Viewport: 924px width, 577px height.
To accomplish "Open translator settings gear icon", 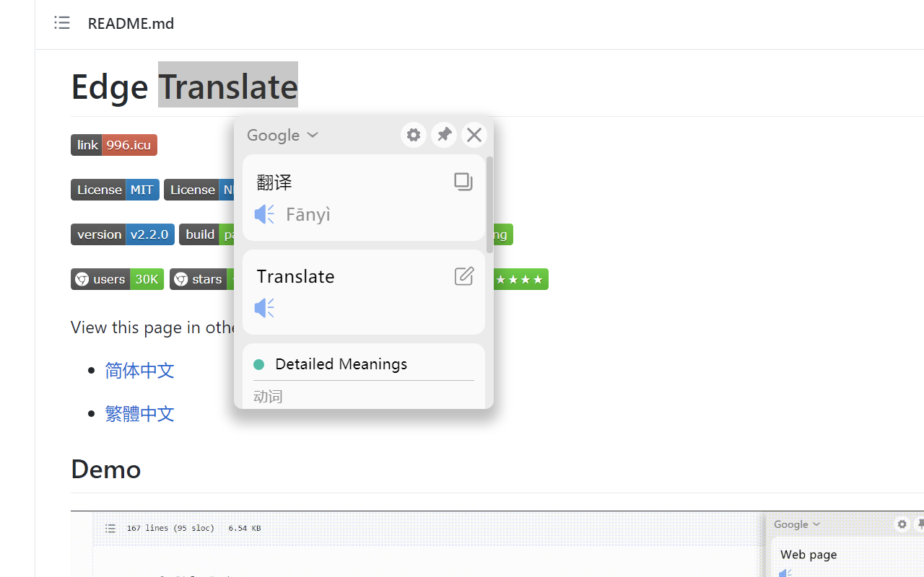I will pos(414,135).
